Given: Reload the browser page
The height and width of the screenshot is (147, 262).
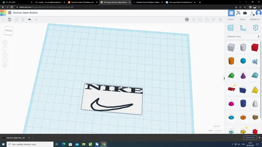Looking at the screenshot, I should [x=12, y=7].
